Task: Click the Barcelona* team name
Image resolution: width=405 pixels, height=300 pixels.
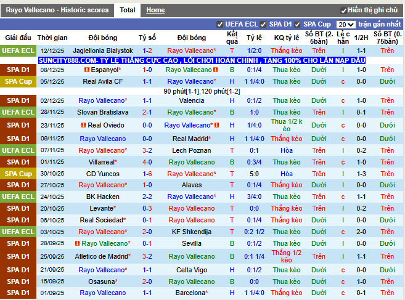Action: (x=192, y=293)
